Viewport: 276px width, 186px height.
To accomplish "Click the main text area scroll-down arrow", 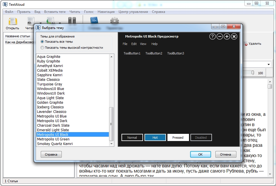I will [270, 175].
